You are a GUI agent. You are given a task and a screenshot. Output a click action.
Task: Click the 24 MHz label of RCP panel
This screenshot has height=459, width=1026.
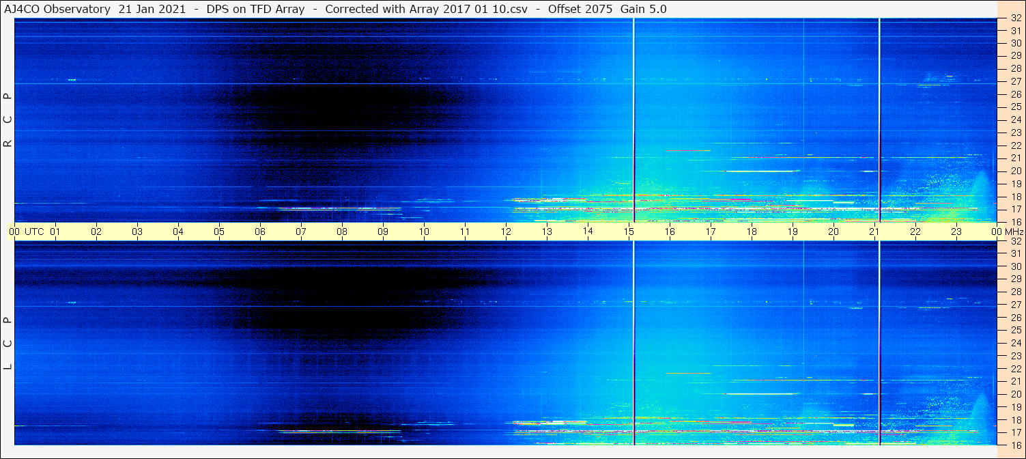click(1016, 120)
